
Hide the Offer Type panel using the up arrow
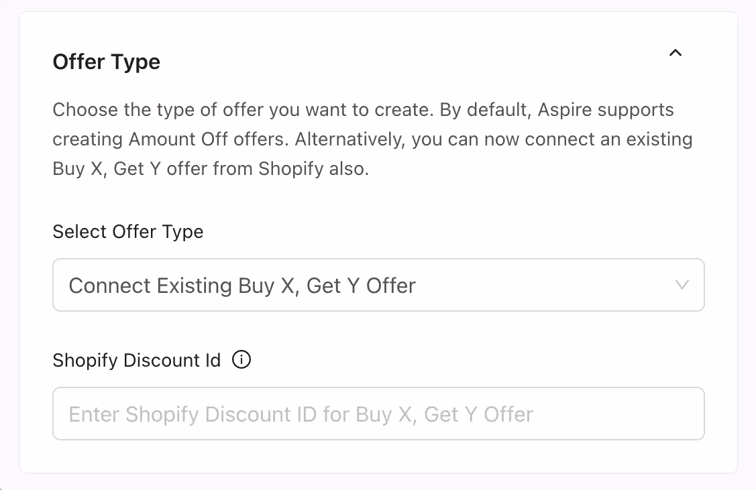[x=676, y=53]
